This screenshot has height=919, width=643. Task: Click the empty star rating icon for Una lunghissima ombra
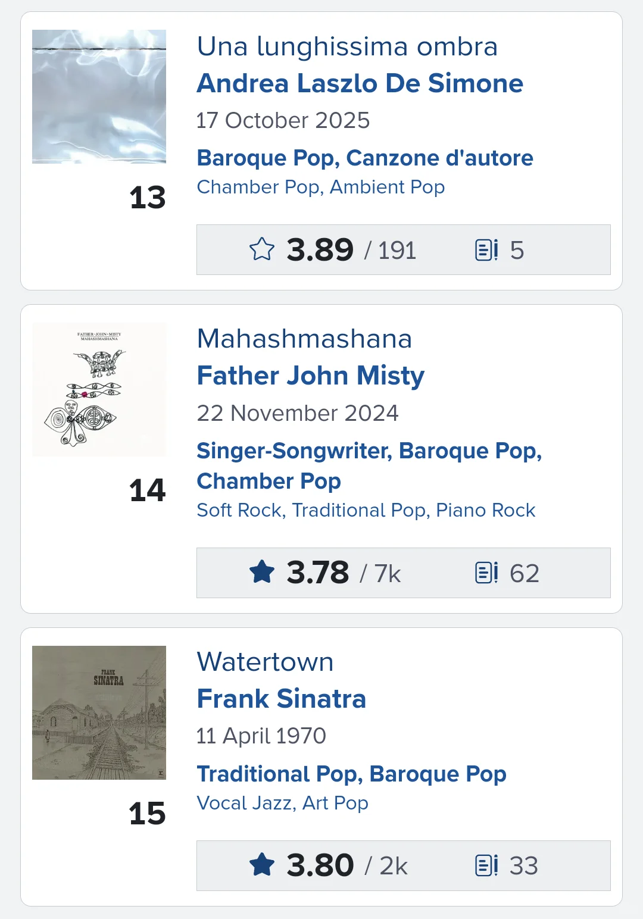[262, 249]
